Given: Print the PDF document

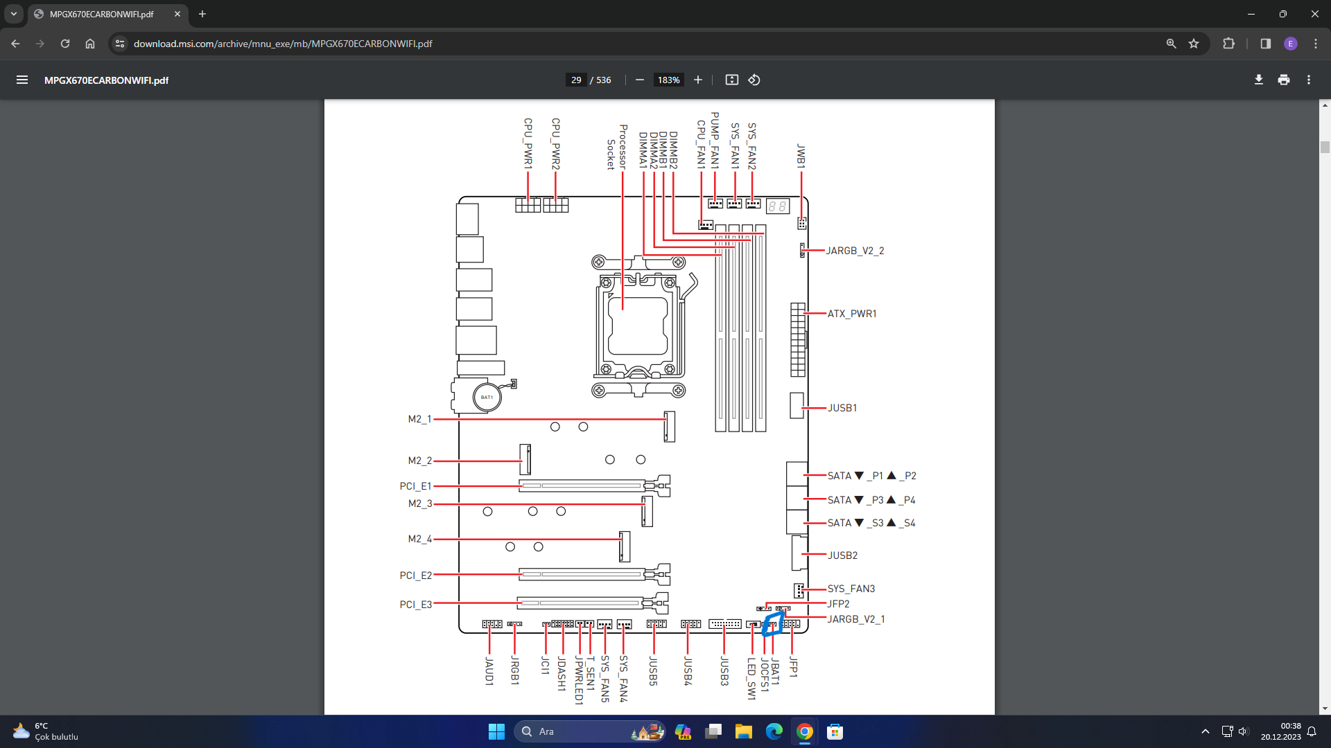Looking at the screenshot, I should tap(1284, 80).
